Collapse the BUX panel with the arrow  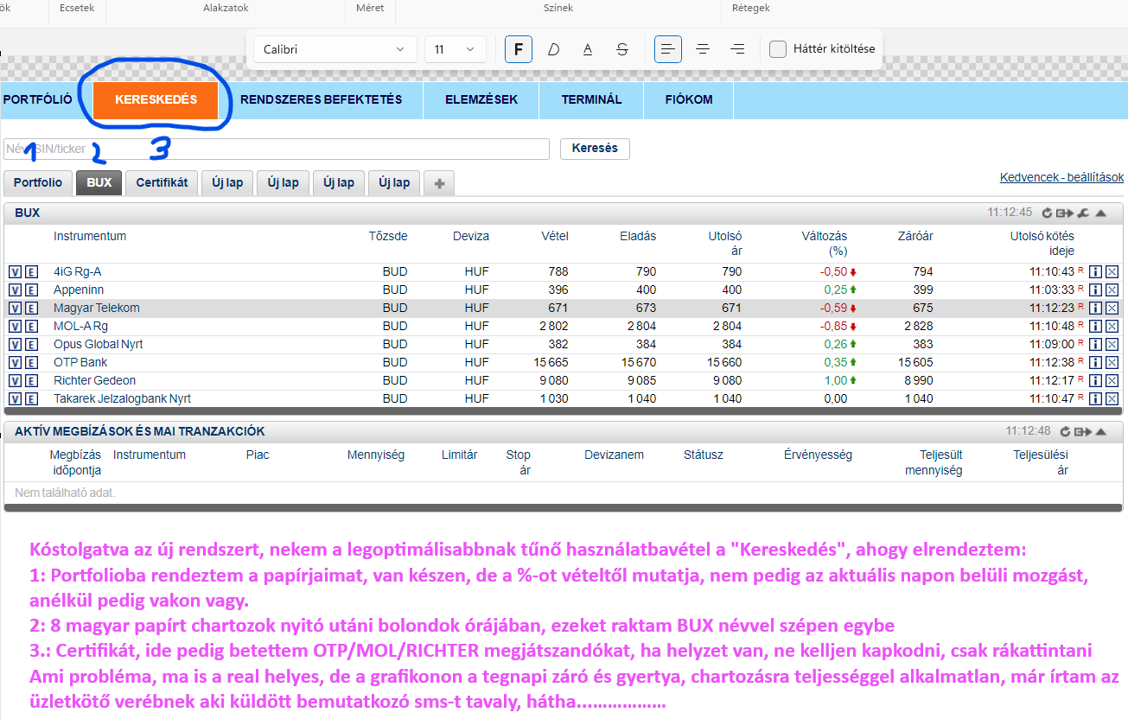point(1101,213)
